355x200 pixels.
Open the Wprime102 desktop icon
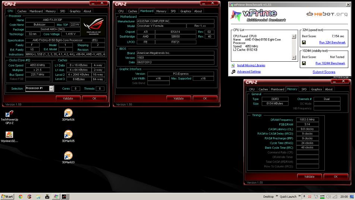coord(9,137)
